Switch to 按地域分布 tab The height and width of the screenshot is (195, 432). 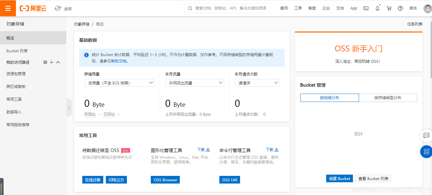[330, 98]
